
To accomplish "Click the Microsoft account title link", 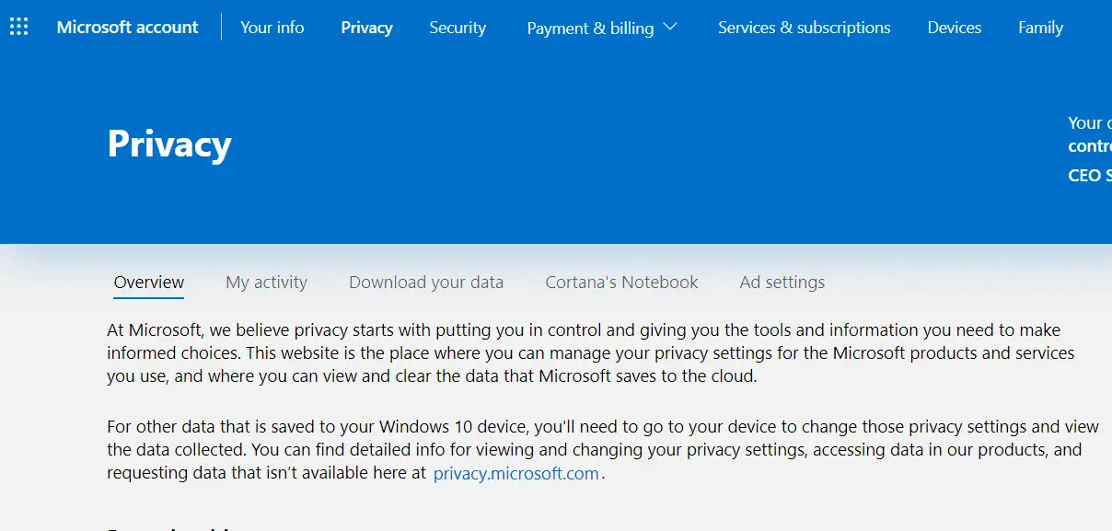I will pyautogui.click(x=127, y=28).
